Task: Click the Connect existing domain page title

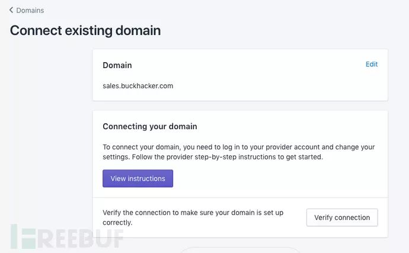Action: 85,30
